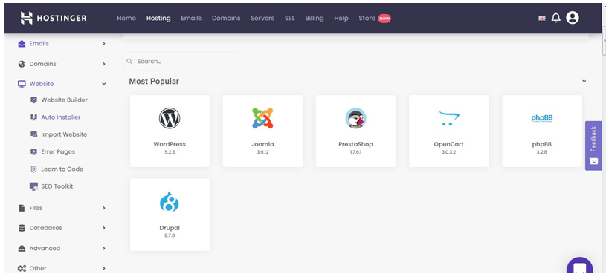606x274 pixels.
Task: Open Store in top navigation
Action: pos(367,18)
